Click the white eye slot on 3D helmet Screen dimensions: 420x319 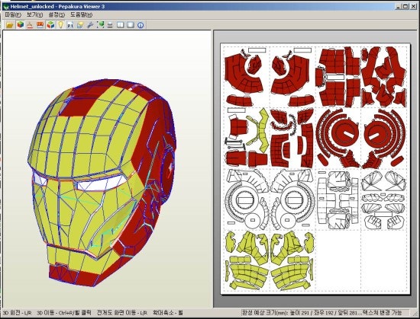click(102, 183)
